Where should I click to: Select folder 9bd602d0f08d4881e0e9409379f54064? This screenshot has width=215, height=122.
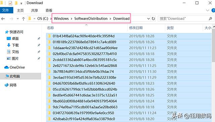coord(129,101)
